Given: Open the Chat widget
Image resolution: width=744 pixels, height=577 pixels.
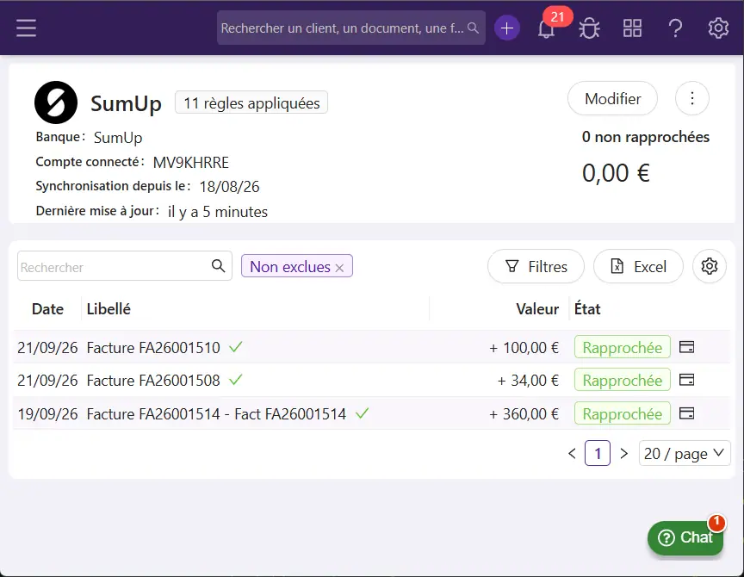Looking at the screenshot, I should point(685,537).
